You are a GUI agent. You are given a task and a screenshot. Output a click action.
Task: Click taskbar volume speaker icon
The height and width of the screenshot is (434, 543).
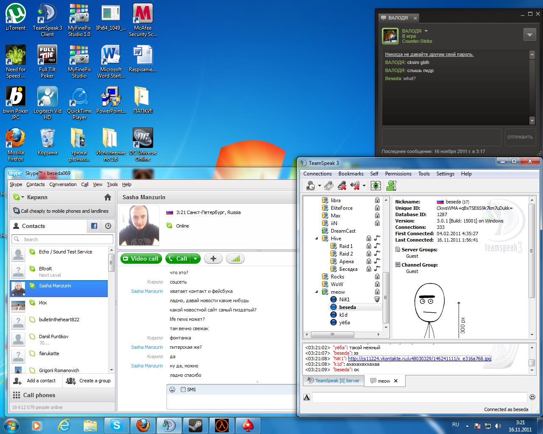click(498, 426)
